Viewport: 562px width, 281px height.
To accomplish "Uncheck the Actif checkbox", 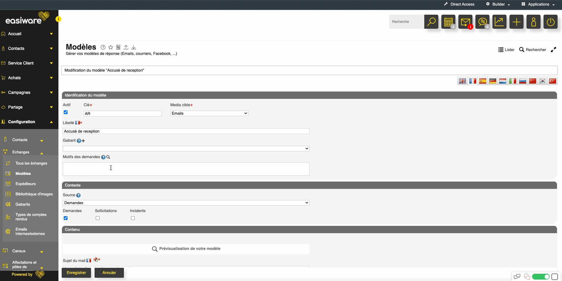I will pos(66,112).
